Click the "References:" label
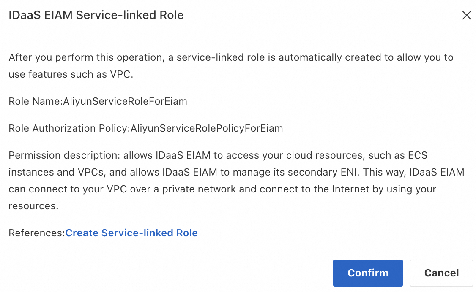The image size is (476, 292). click(36, 233)
